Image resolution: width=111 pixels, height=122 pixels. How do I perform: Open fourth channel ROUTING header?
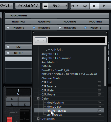click(96, 21)
